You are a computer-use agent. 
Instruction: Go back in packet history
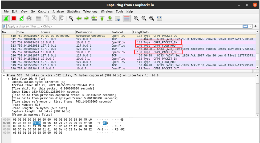point(79,18)
